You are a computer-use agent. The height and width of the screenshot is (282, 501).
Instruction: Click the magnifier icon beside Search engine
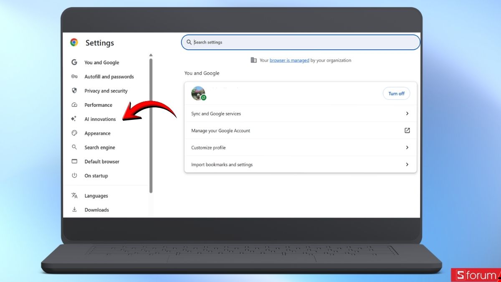coord(74,147)
